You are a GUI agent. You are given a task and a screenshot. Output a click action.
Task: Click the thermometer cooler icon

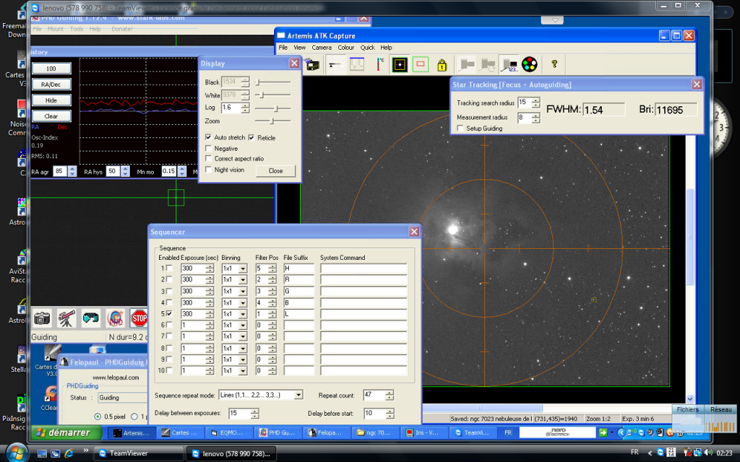click(x=379, y=65)
